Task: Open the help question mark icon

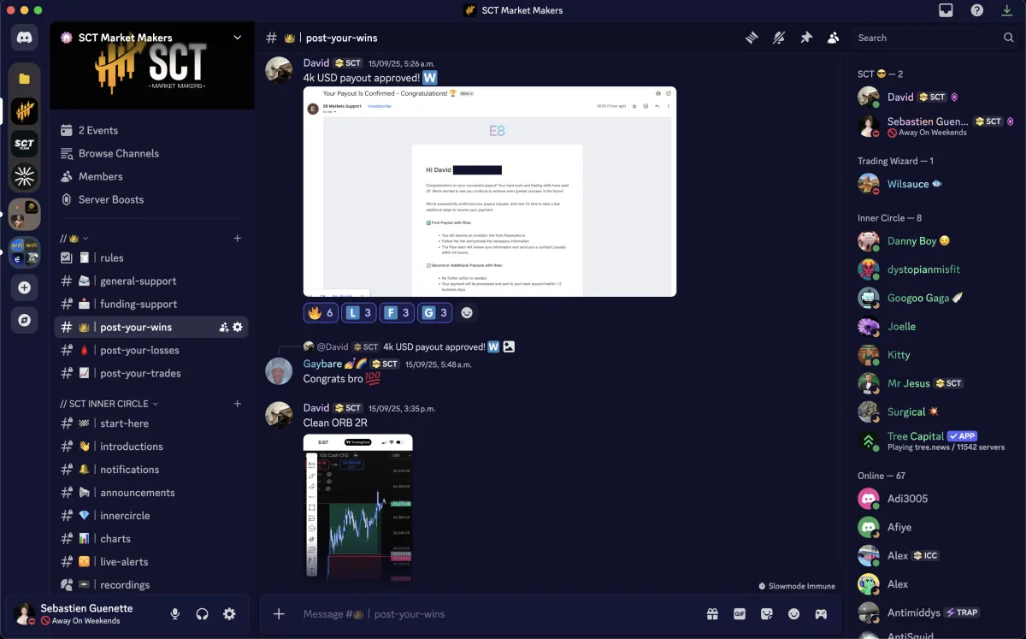Action: [977, 10]
